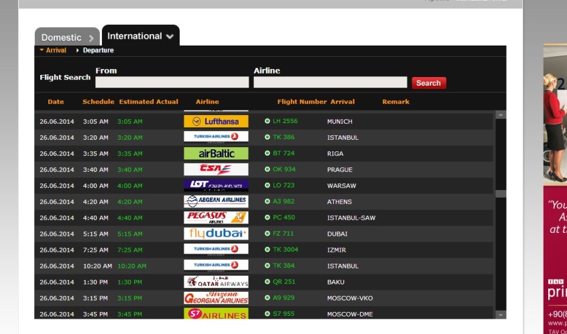
Task: Click status dot beside A9 929
Action: pos(267,298)
